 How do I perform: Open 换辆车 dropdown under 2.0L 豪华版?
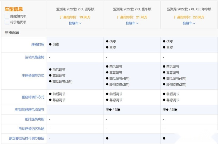coord(132,23)
